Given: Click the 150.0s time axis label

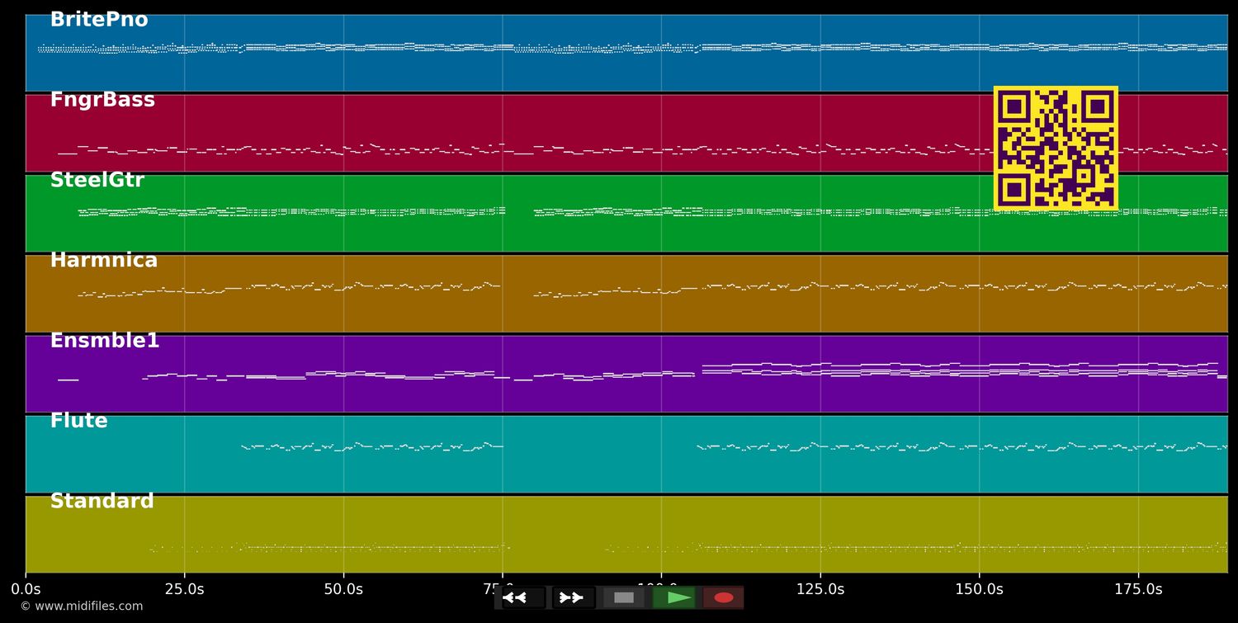Looking at the screenshot, I should (980, 589).
